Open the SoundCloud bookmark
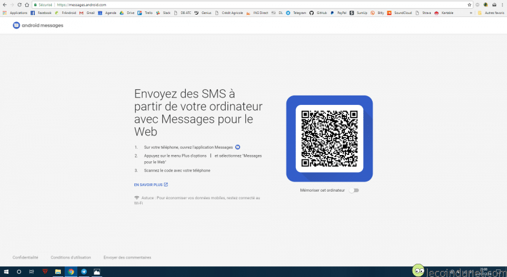Screen dimensions: 507x277 [x=400, y=13]
